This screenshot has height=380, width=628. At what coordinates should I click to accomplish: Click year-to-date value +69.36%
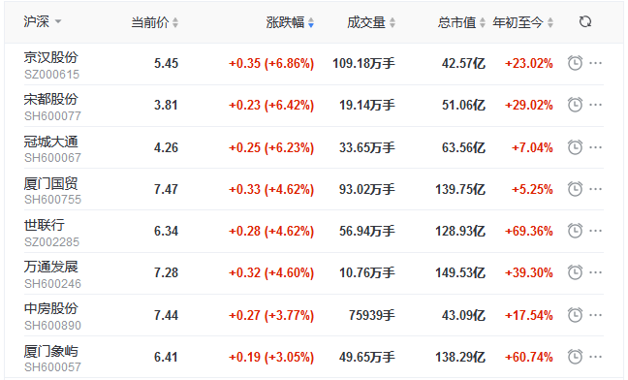(529, 231)
